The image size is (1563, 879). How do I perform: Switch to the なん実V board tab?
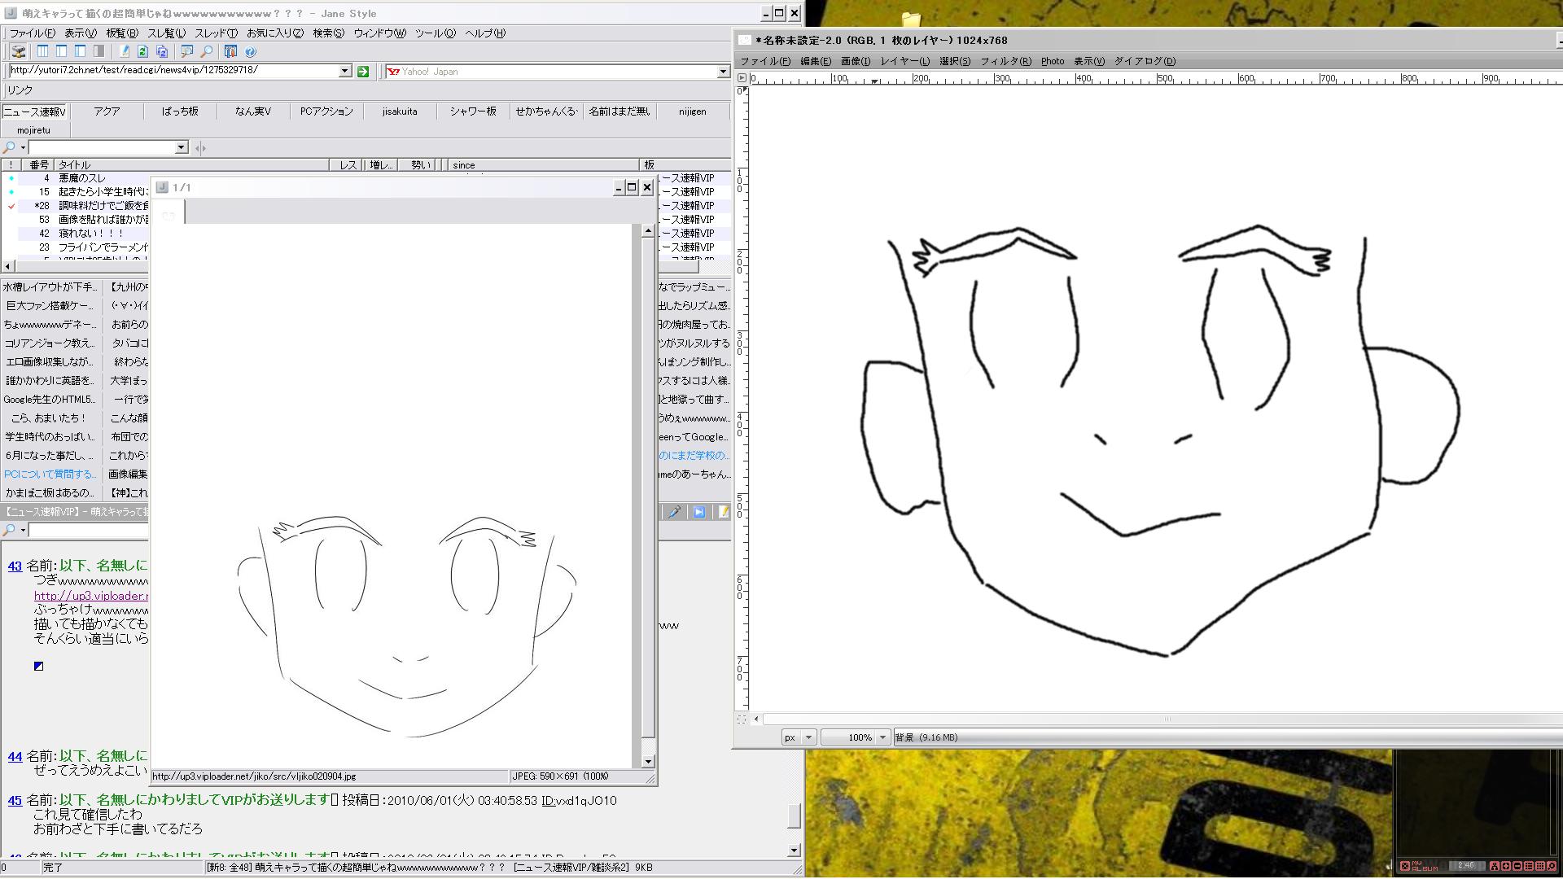[x=252, y=112]
